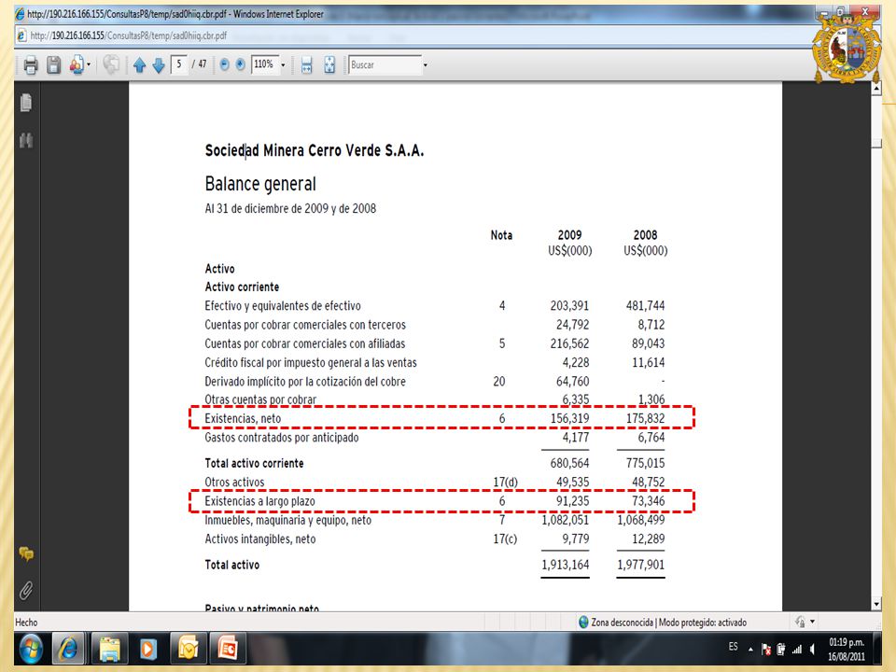Screen dimensions: 896x672
Task: Open the Buscar search options dropdown
Action: tap(426, 65)
